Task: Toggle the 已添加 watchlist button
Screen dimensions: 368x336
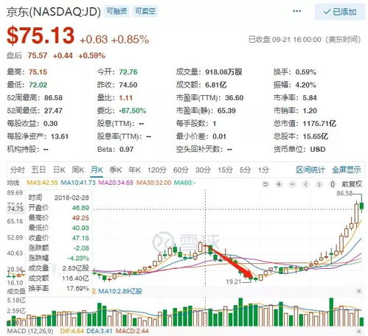Action: (340, 12)
